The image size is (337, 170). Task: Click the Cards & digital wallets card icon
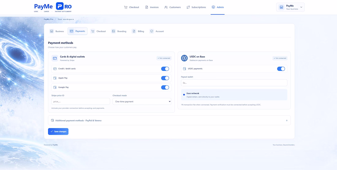pyautogui.click(x=55, y=58)
